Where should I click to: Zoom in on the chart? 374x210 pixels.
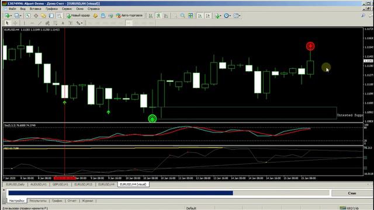coord(175,16)
